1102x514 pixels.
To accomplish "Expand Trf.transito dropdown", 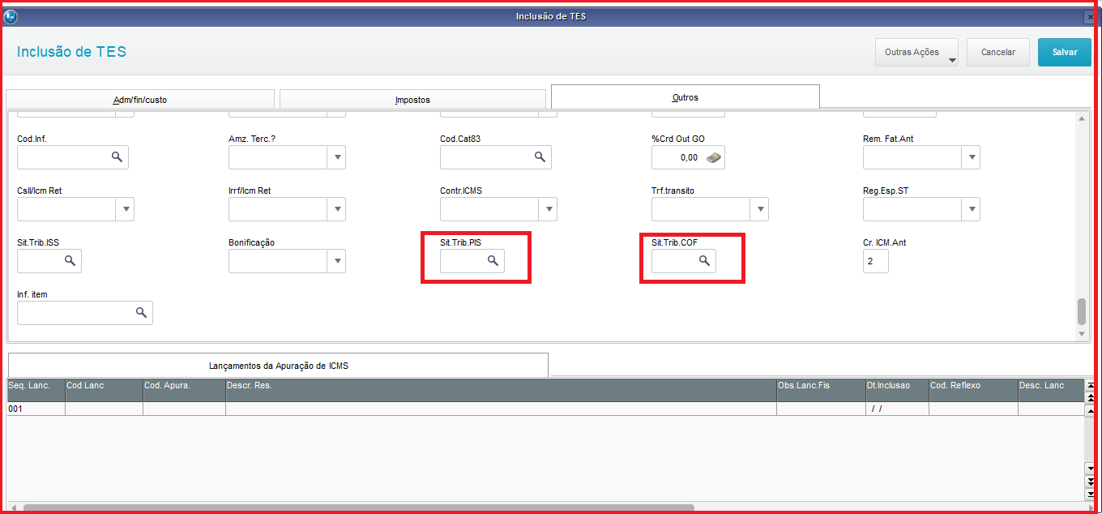I will [759, 209].
